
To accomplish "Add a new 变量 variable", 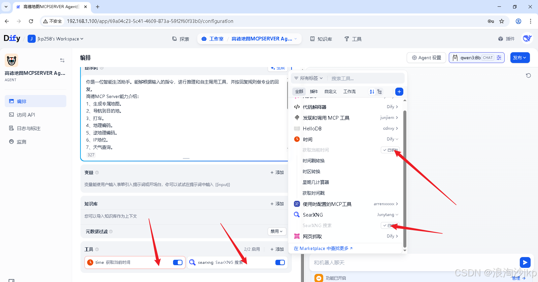I will pos(277,173).
